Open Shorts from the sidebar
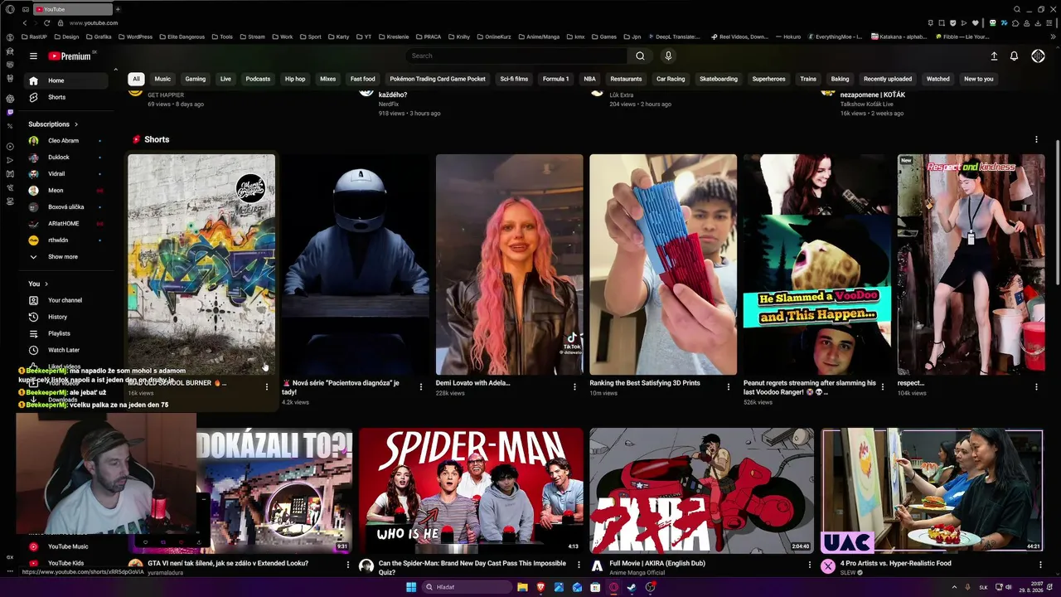This screenshot has height=597, width=1061. pyautogui.click(x=66, y=97)
